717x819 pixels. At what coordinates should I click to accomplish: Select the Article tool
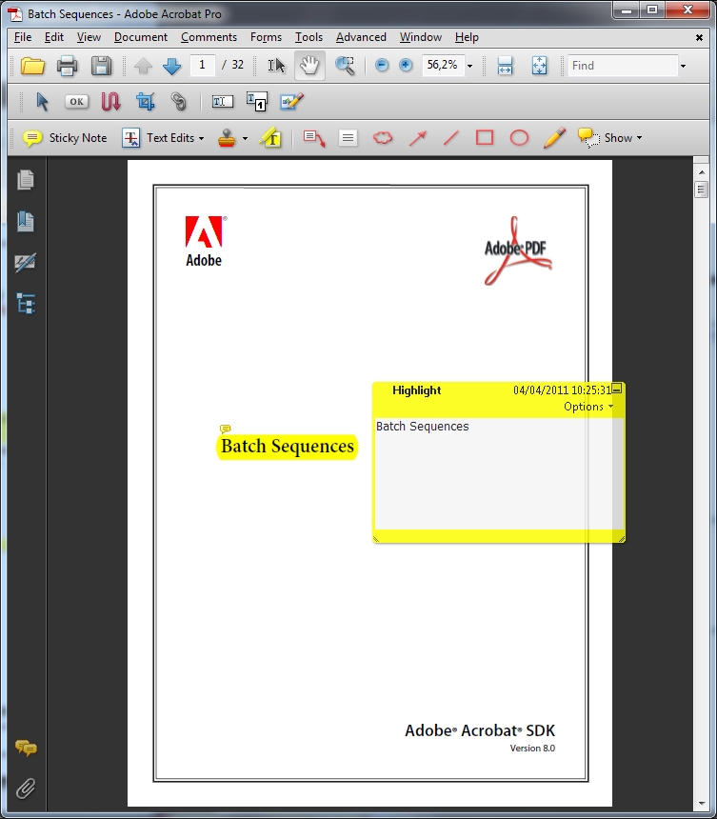click(x=110, y=101)
